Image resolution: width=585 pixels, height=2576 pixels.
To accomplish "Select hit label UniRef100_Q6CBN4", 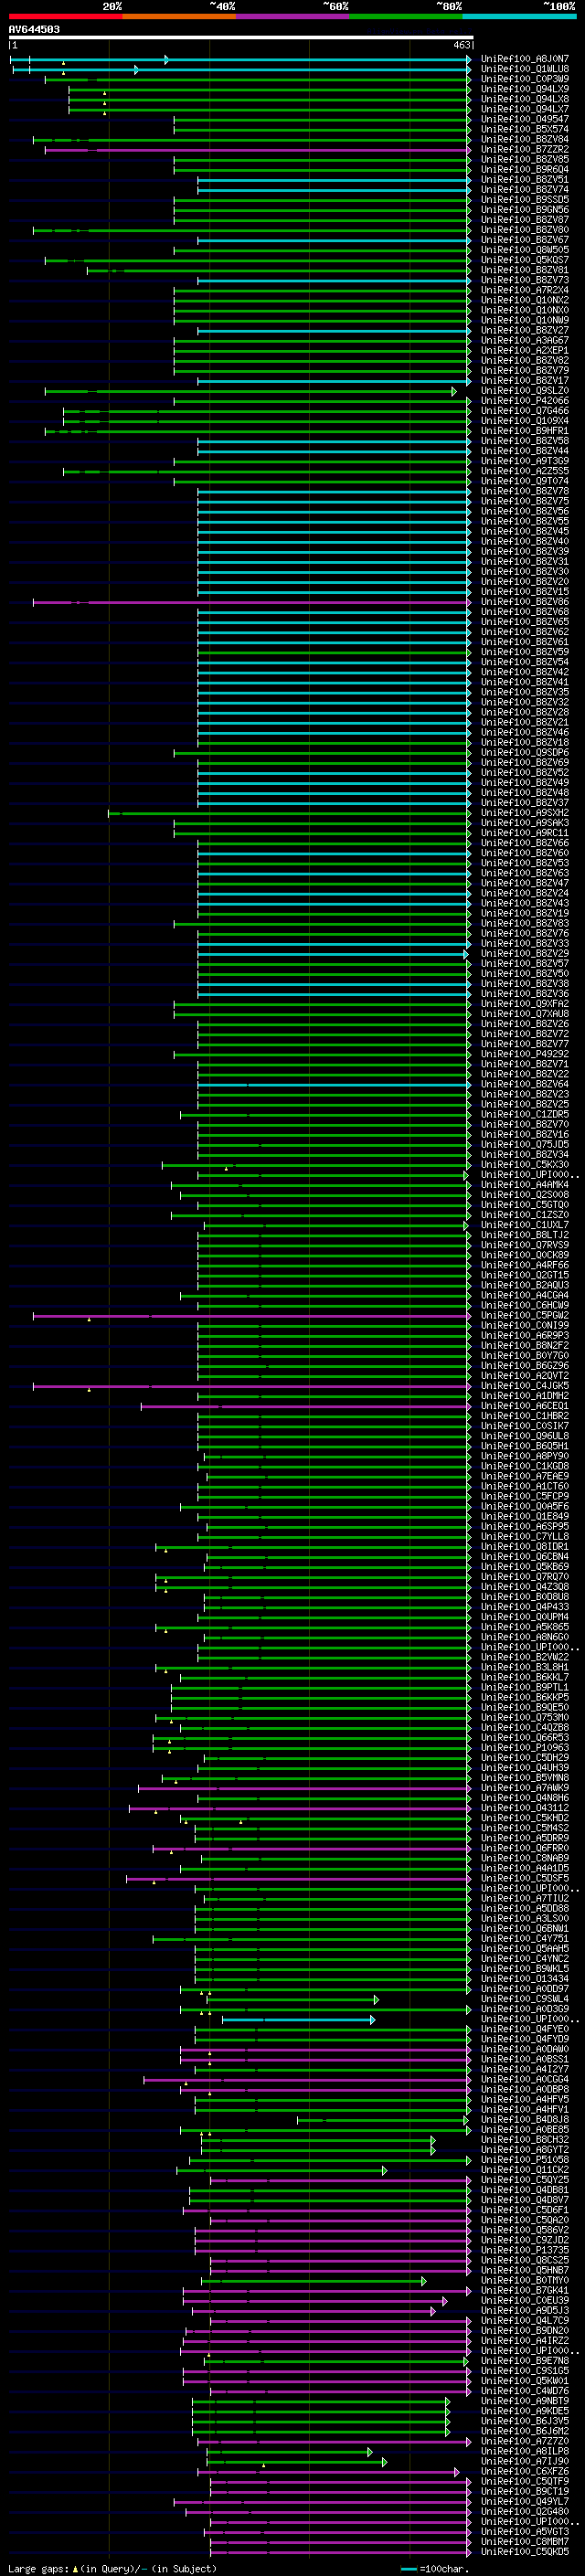I will pos(525,1557).
